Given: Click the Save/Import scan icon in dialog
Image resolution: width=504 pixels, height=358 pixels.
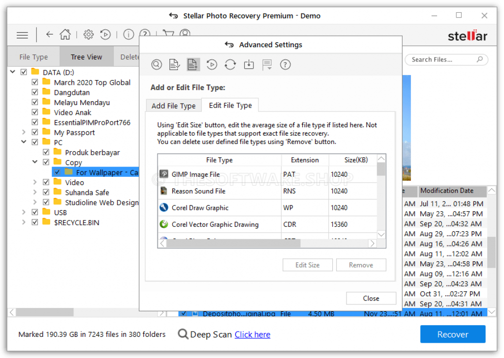Looking at the screenshot, I should tap(249, 64).
